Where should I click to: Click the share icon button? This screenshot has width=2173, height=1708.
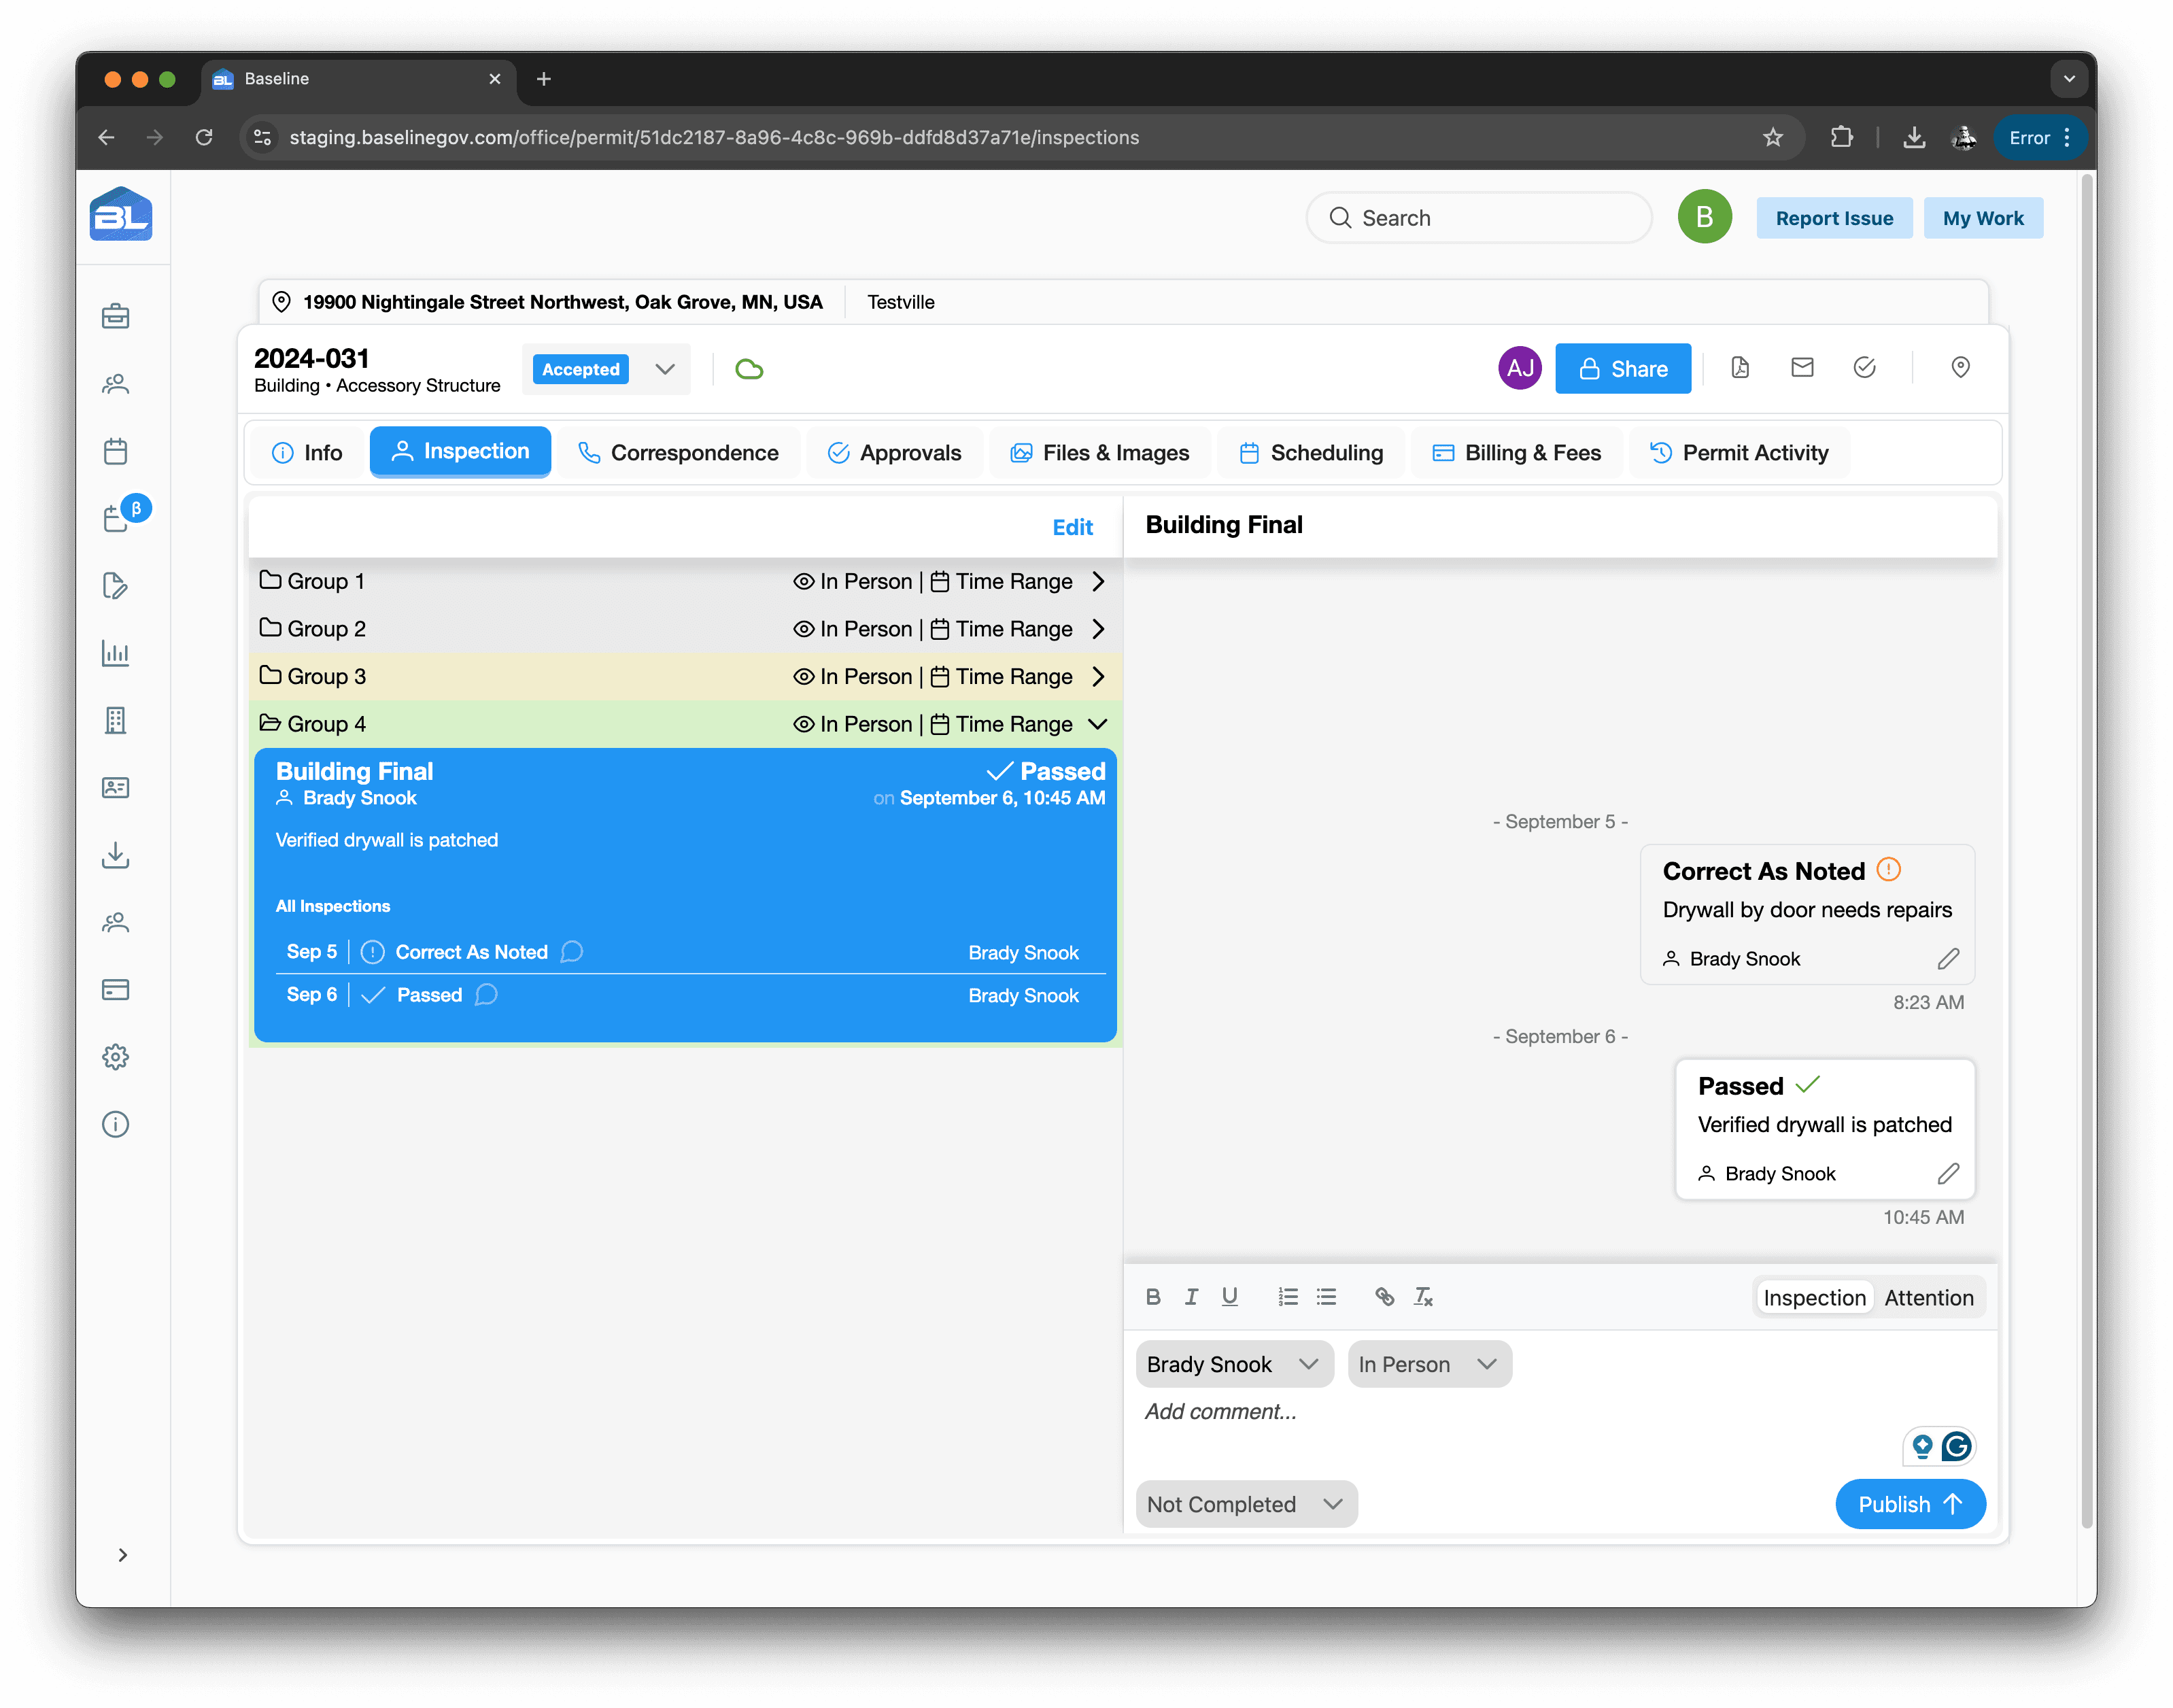(1623, 369)
